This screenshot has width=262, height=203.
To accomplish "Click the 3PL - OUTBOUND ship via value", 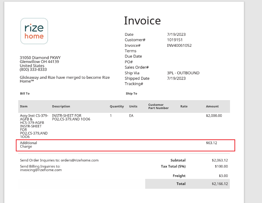I will tap(183, 73).
